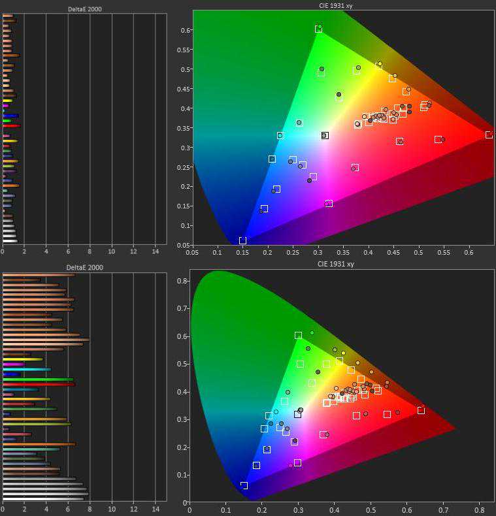Image resolution: width=496 pixels, height=516 pixels.
Task: Click the white point target in lower CIE chart
Action: (x=298, y=414)
